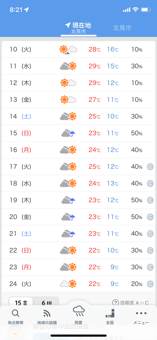Tap 50% rain chance on day 19
Viewport: 157px width, 340px height.
click(137, 200)
